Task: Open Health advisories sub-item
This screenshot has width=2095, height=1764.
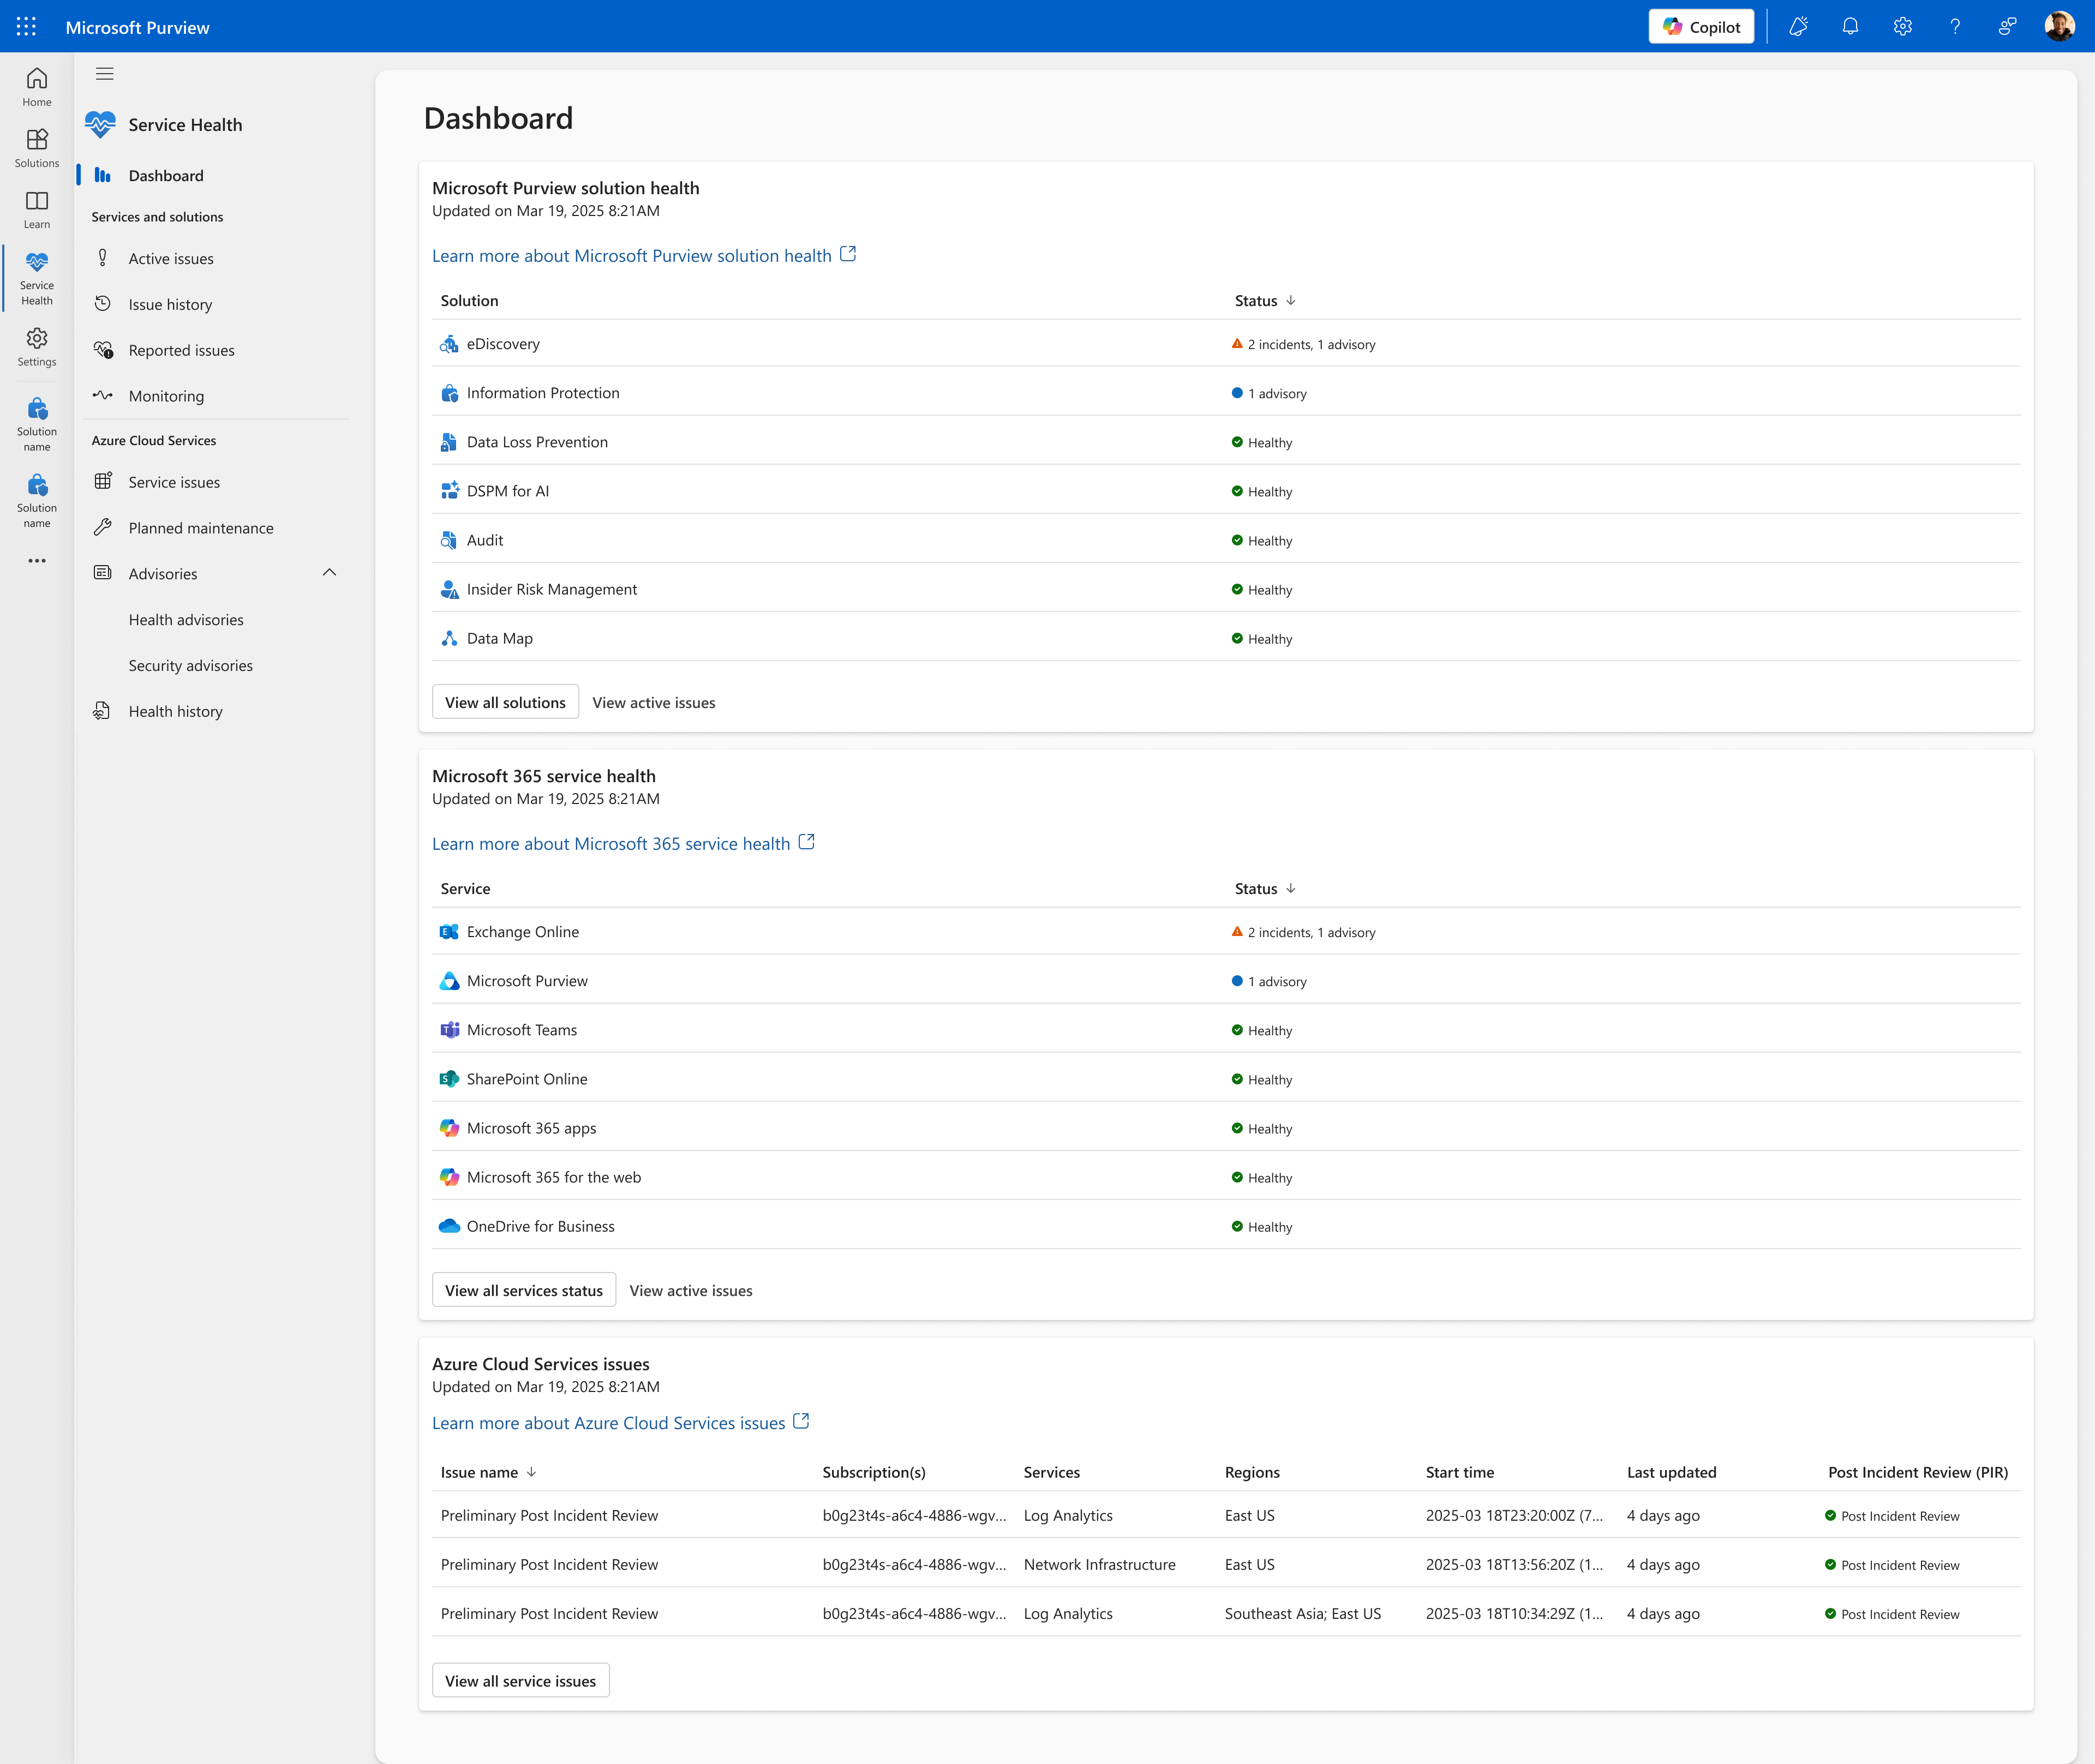Action: click(186, 620)
